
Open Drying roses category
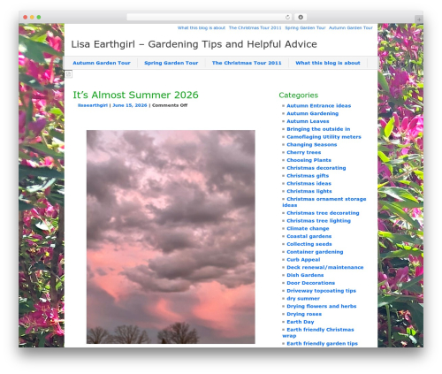click(304, 314)
